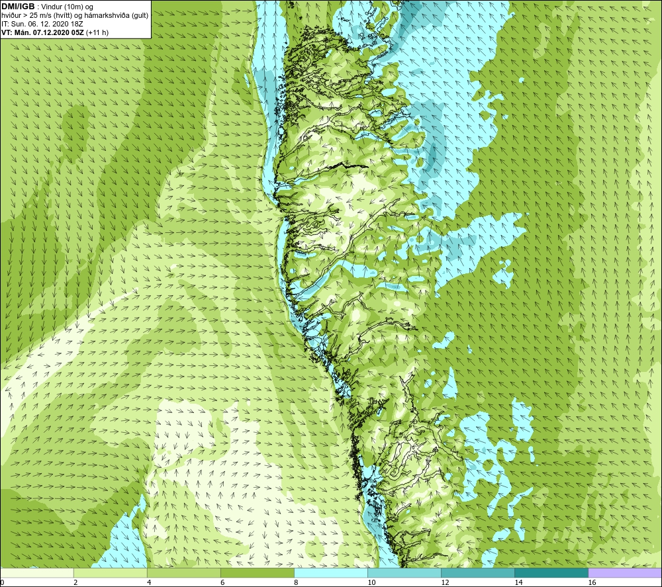Click the purple legend swatch above 16
The width and height of the screenshot is (662, 587).
tap(624, 572)
